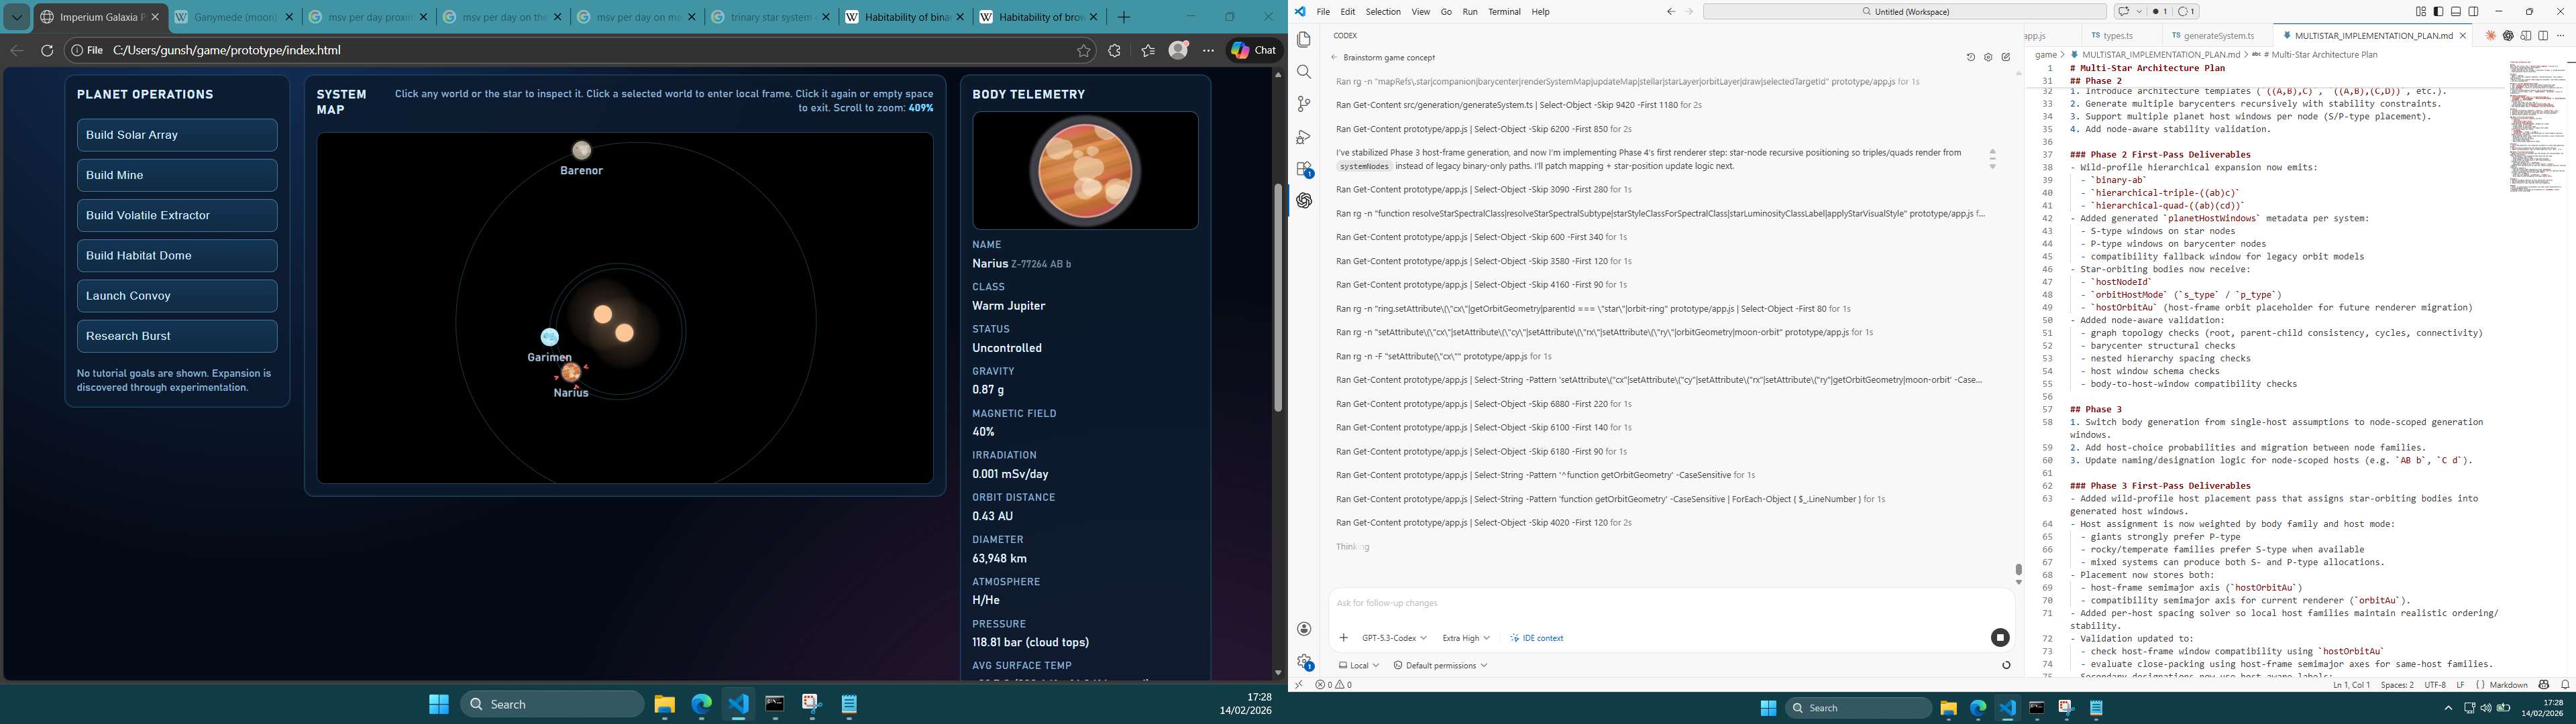
Task: Open the Terminal menu
Action: pos(1504,12)
